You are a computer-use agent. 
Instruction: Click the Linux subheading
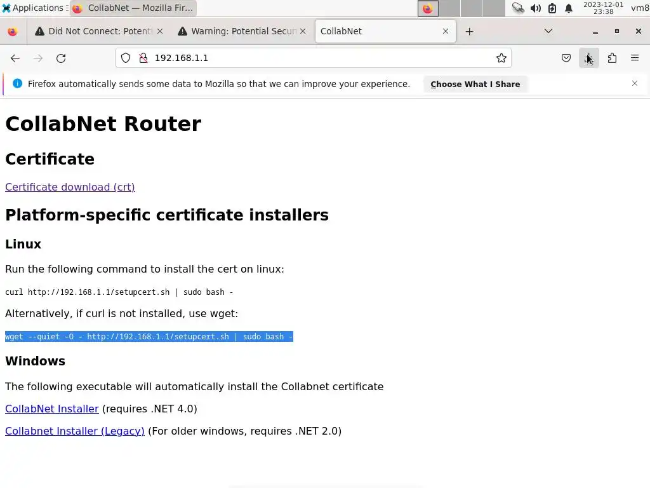point(23,244)
